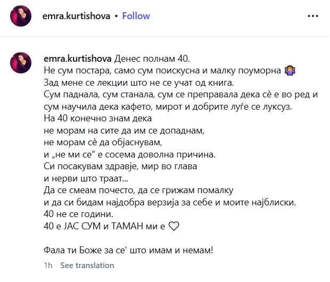Click the line "Си посакувам здравје, мир во глава"
This screenshot has width=330, height=282.
[120, 167]
